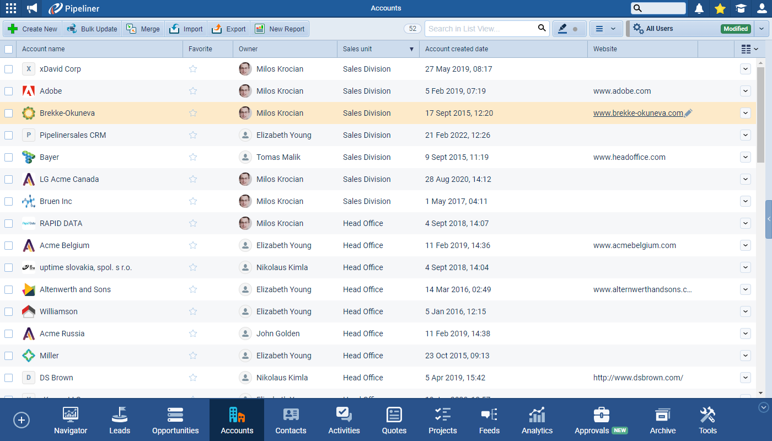
Task: Open the column layout selector dropdown
Action: tap(749, 49)
